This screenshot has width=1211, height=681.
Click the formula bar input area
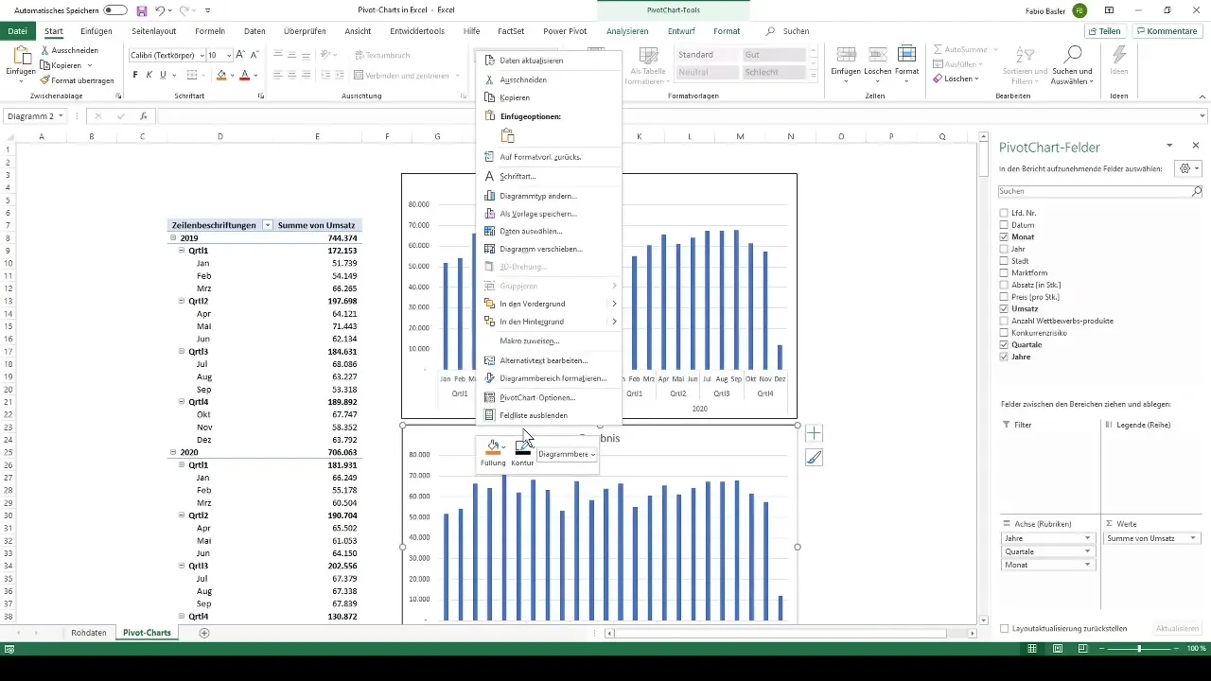click(x=681, y=116)
